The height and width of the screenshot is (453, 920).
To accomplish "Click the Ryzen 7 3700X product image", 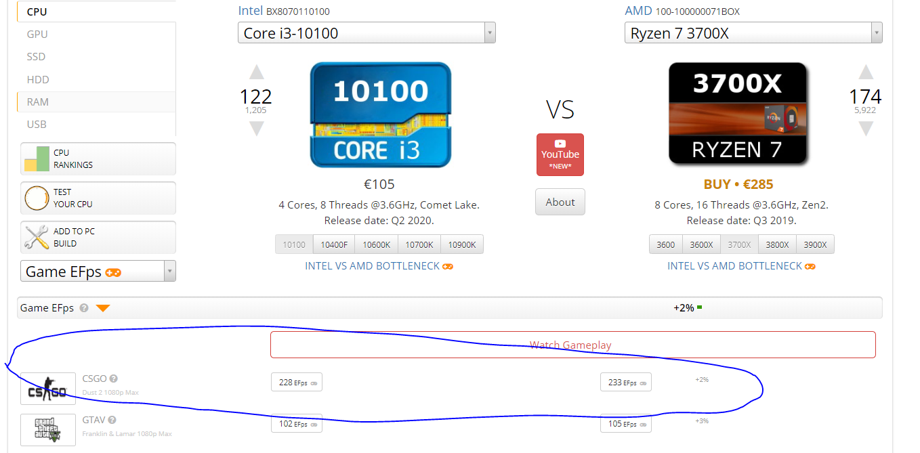I will (738, 114).
